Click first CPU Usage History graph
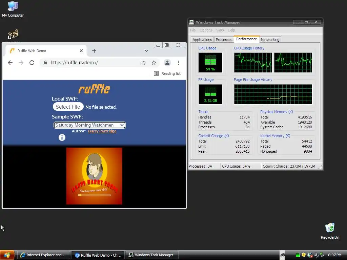This screenshot has height=260, width=347. pos(253,63)
